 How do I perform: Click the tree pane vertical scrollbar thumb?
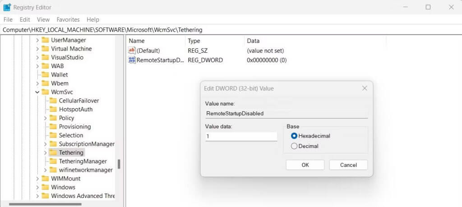point(119,164)
